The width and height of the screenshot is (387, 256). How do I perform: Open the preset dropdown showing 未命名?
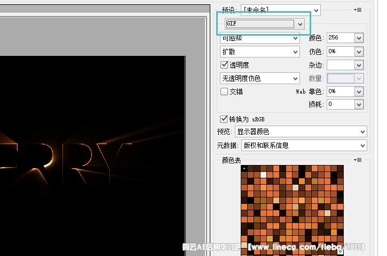coord(281,10)
